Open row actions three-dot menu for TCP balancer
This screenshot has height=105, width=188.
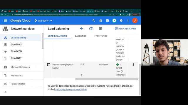[133, 65]
